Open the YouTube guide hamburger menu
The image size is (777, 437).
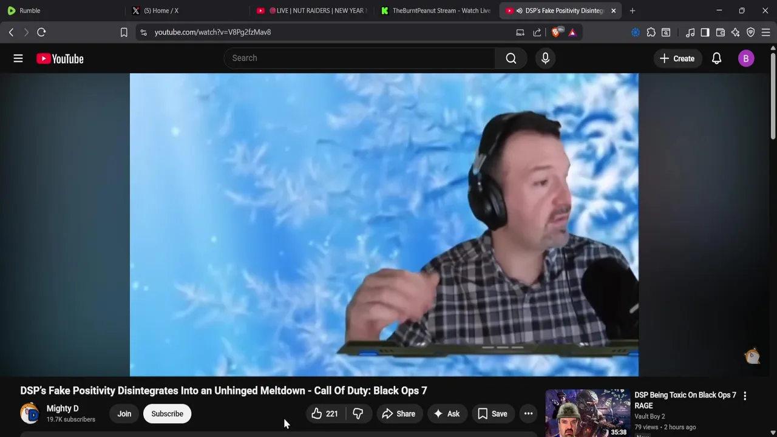pyautogui.click(x=18, y=58)
